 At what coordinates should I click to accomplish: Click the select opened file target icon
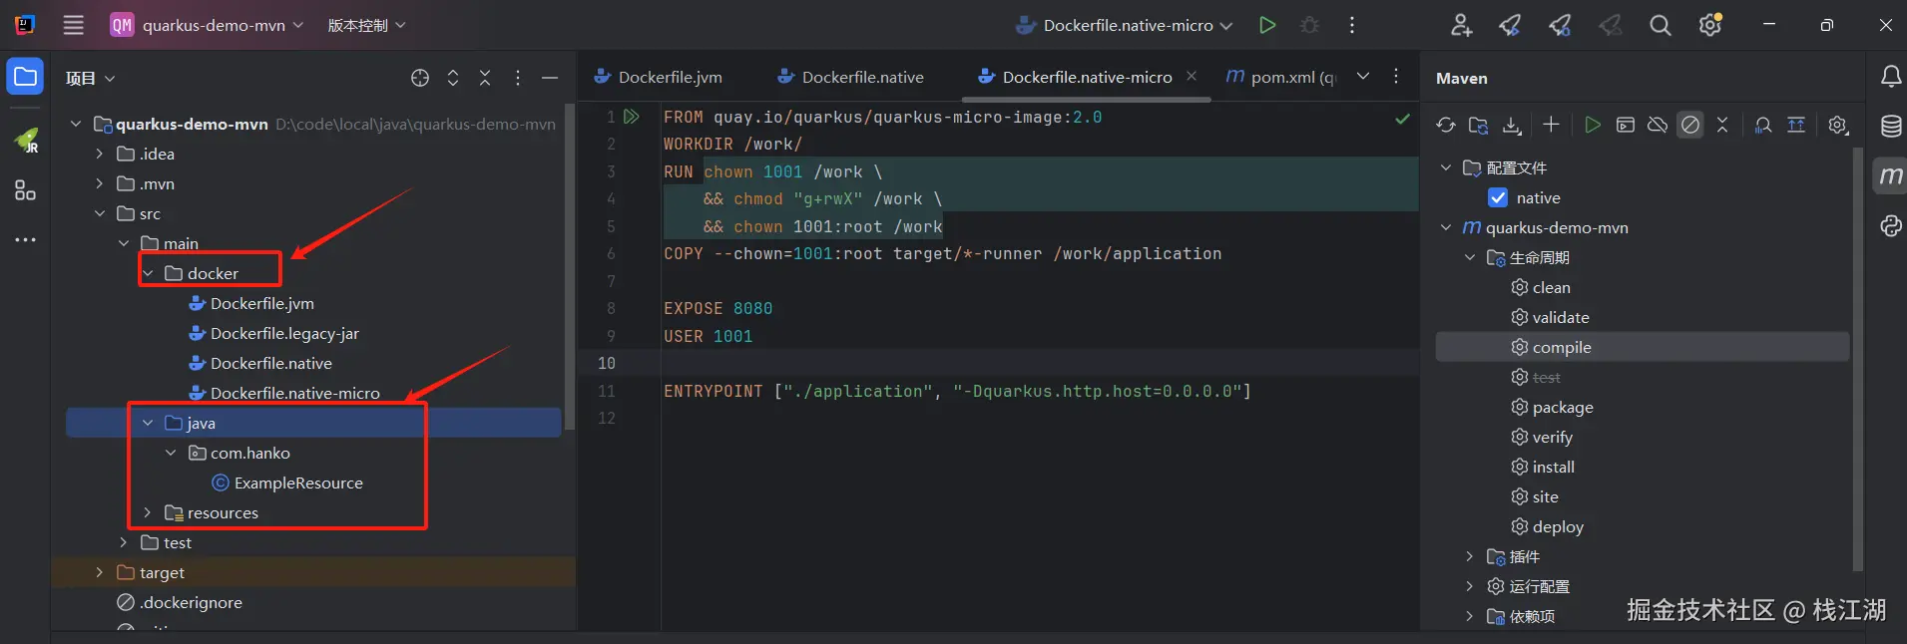pos(420,78)
